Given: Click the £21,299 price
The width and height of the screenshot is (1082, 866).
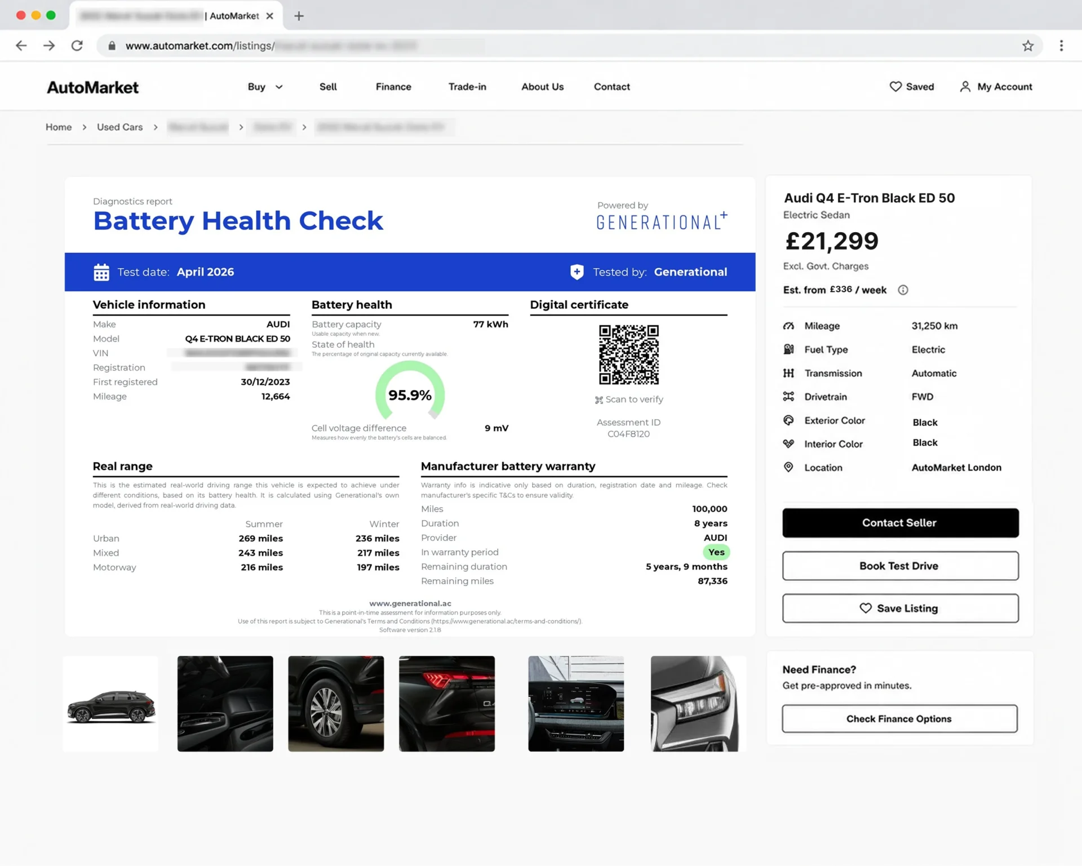Looking at the screenshot, I should (831, 242).
